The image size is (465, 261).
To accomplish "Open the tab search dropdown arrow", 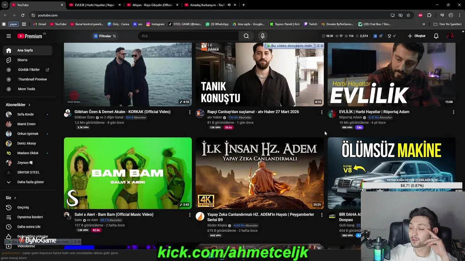I will [x=5, y=5].
